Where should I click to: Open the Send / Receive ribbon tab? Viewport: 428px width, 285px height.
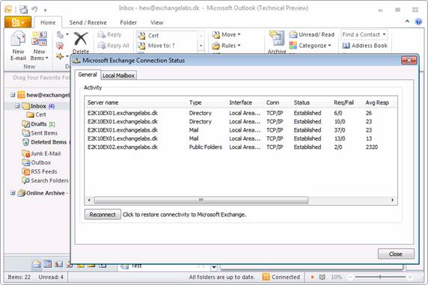point(88,22)
